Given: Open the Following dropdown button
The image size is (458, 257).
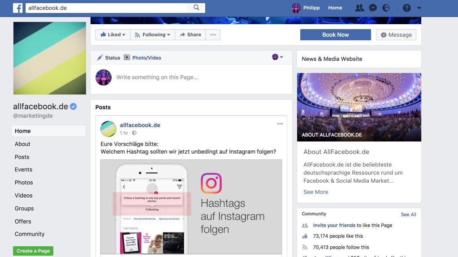Looking at the screenshot, I should point(152,35).
